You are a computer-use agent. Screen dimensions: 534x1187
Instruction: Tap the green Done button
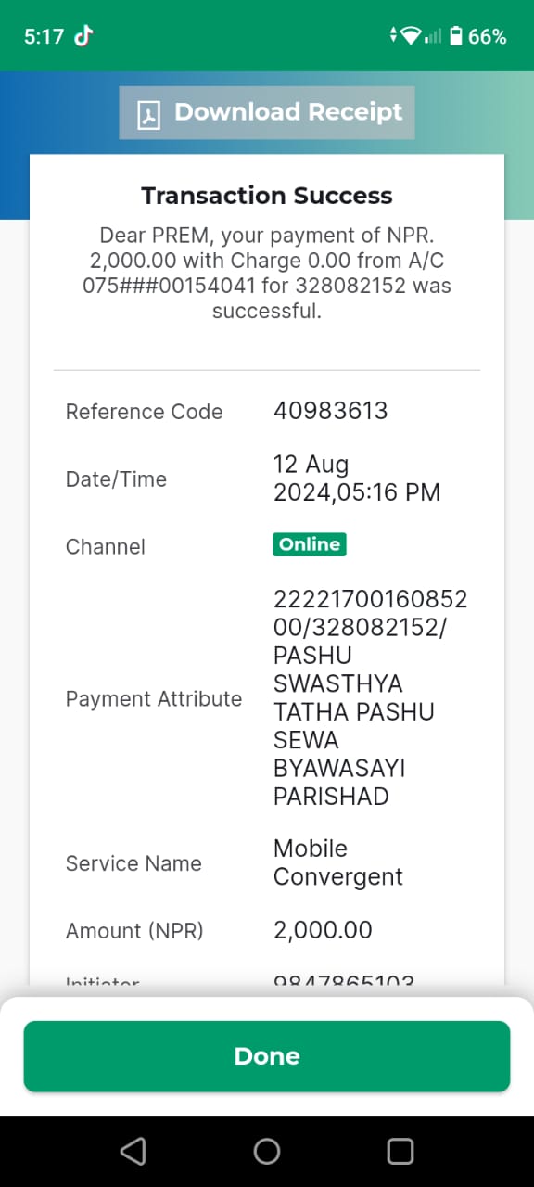pos(267,1056)
